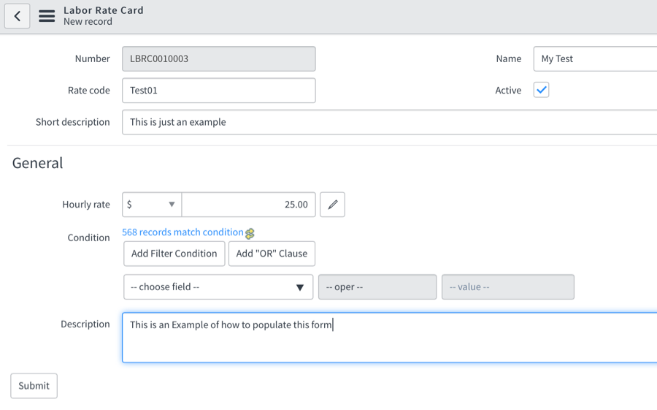Toggle the Active checkbox
This screenshot has height=410, width=657.
[x=541, y=90]
